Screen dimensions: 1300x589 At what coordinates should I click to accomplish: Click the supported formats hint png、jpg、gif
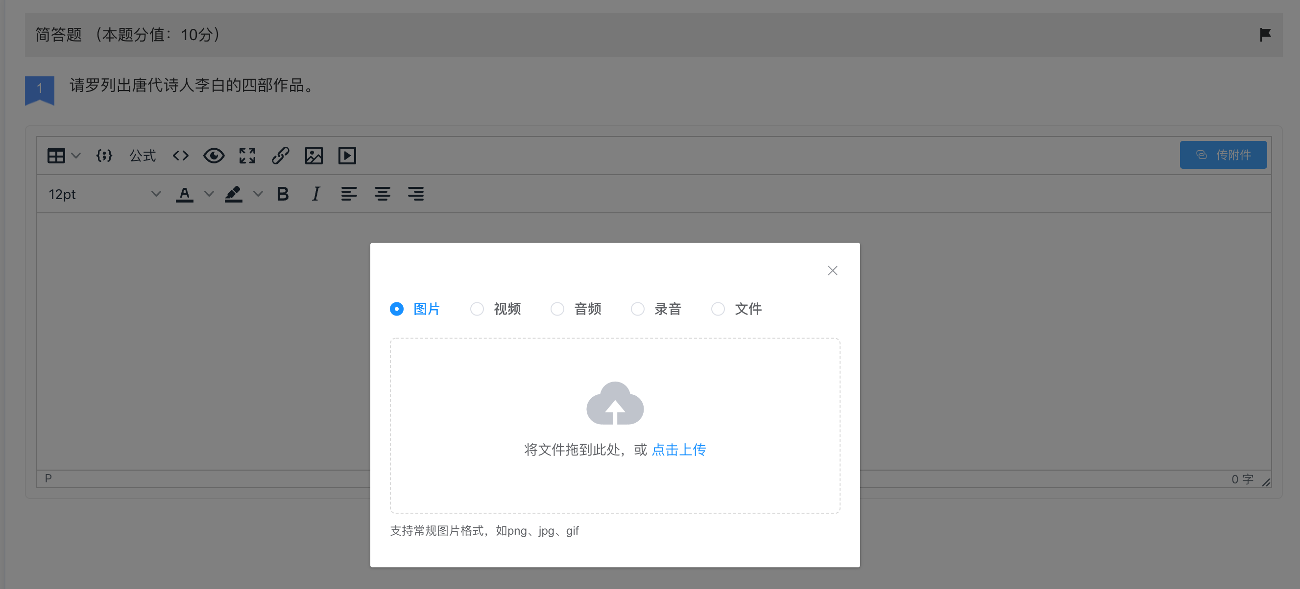[484, 531]
